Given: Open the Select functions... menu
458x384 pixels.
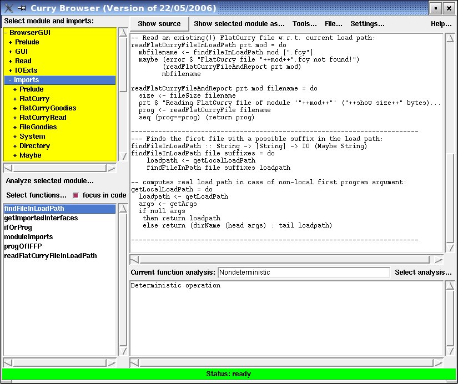Looking at the screenshot, I should click(x=36, y=195).
